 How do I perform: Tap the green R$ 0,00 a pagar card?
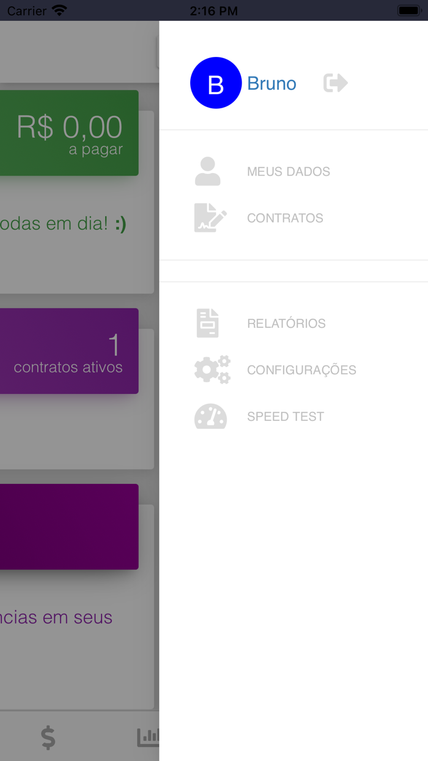pyautogui.click(x=69, y=133)
